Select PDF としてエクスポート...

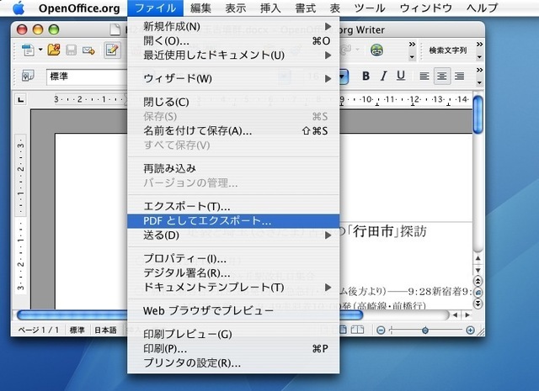pos(233,221)
